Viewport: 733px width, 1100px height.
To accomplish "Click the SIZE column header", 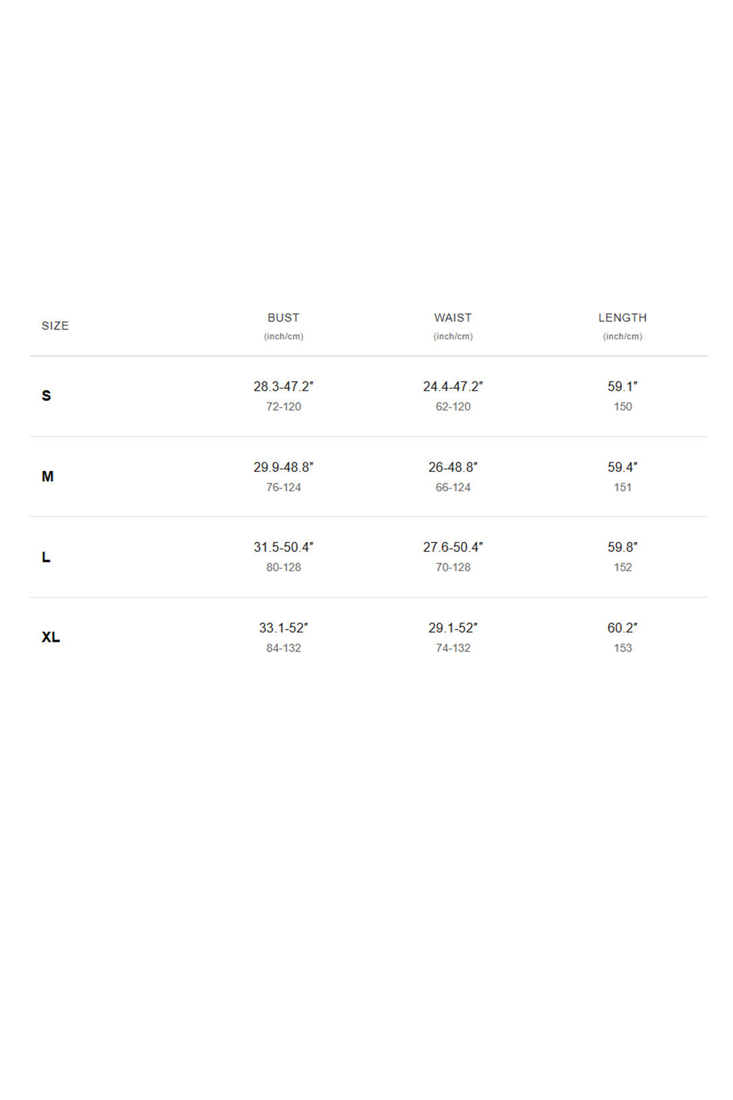I will point(55,326).
